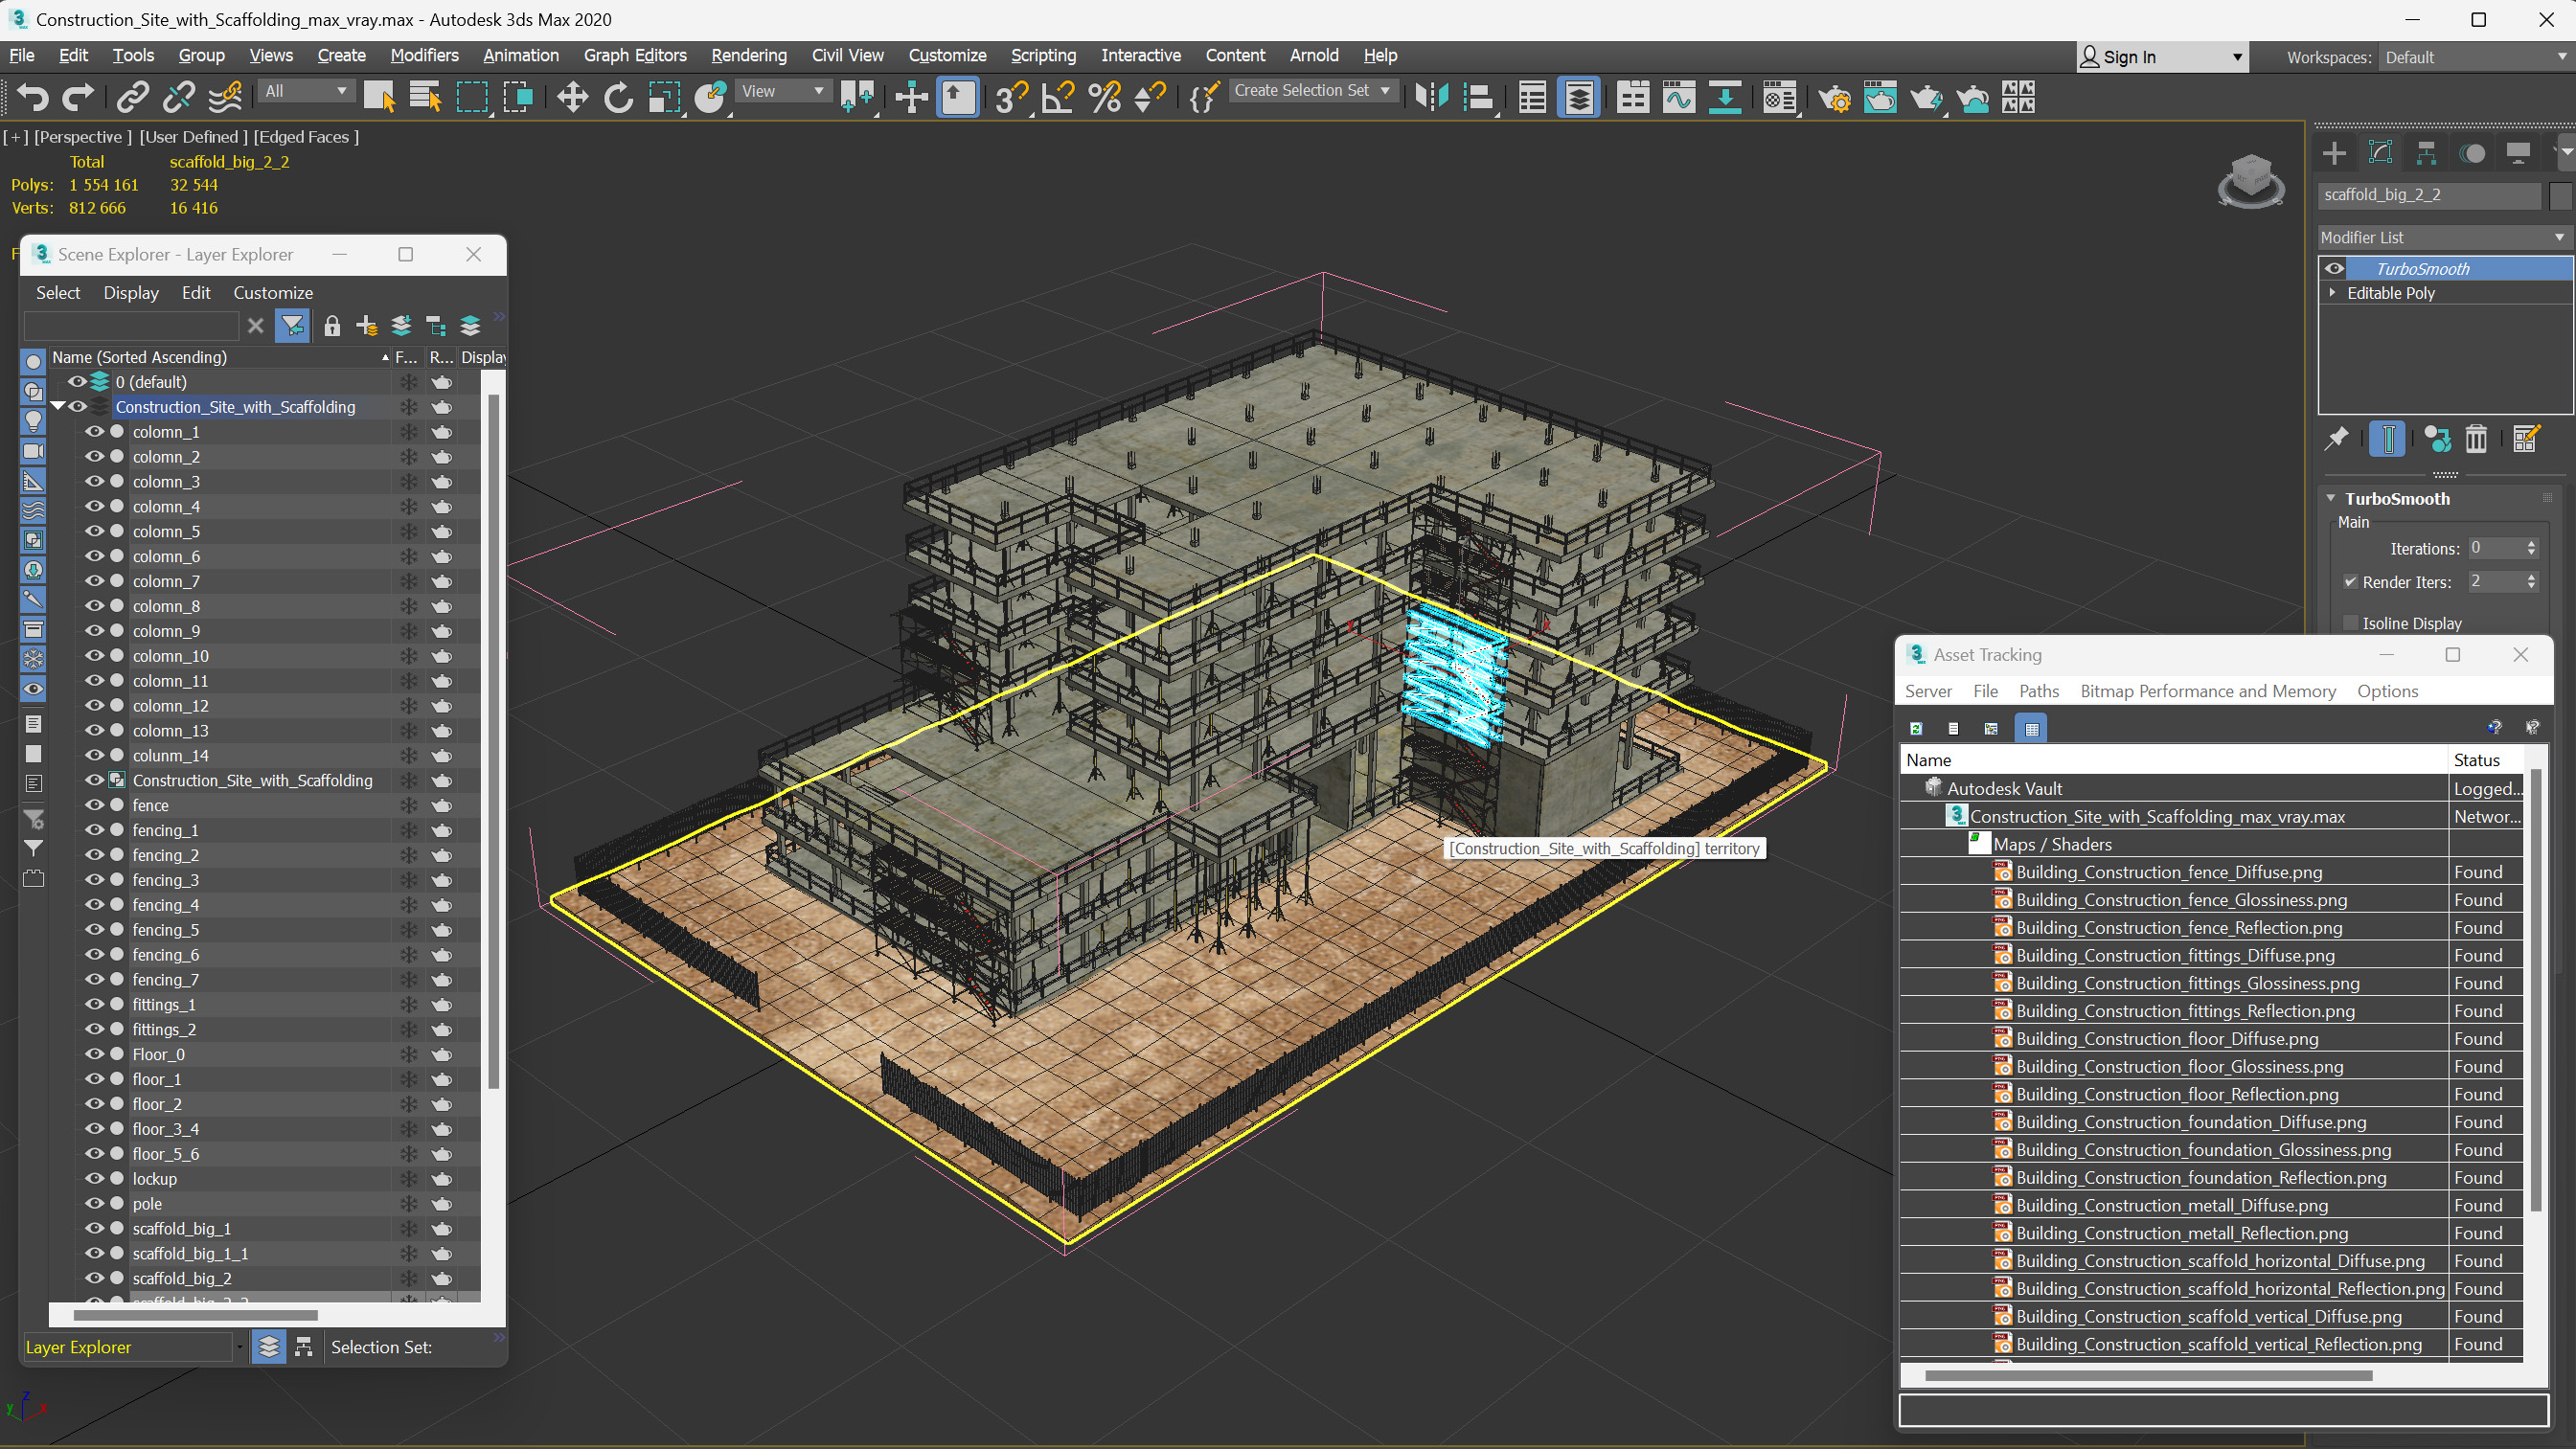Hide the colomn_1 layer object
Image resolution: width=2576 pixels, height=1449 pixels.
pos(94,432)
